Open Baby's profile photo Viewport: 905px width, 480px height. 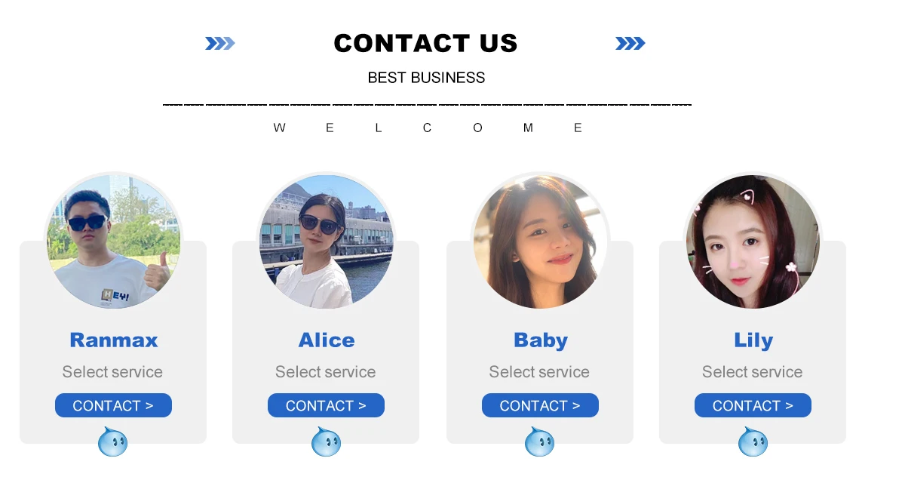click(x=541, y=242)
